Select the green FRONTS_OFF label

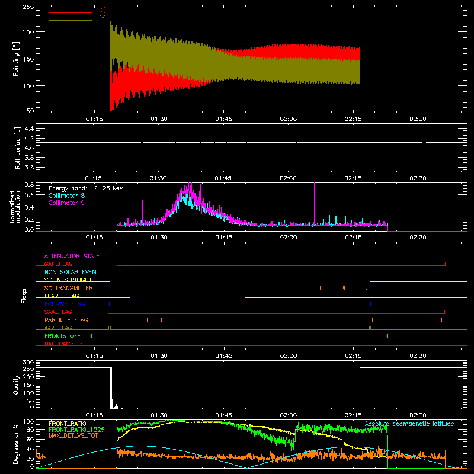click(62, 336)
